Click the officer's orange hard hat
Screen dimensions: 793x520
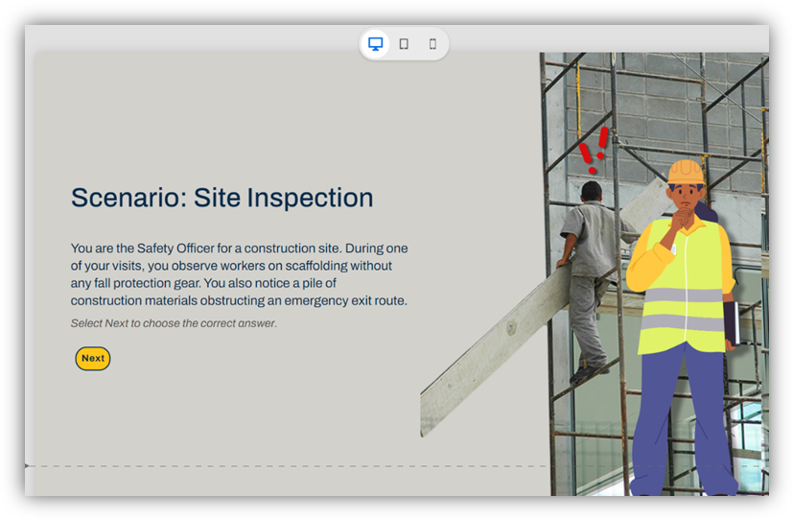[686, 172]
